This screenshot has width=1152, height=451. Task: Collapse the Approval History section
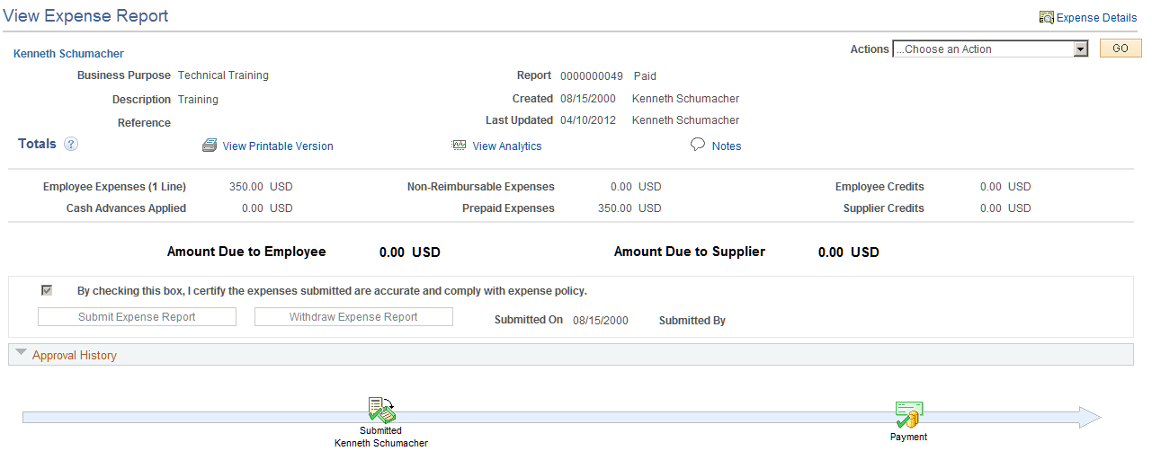pos(22,353)
